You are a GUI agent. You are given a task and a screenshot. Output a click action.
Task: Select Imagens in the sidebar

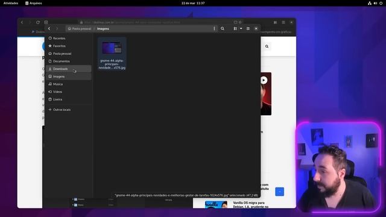click(68, 77)
